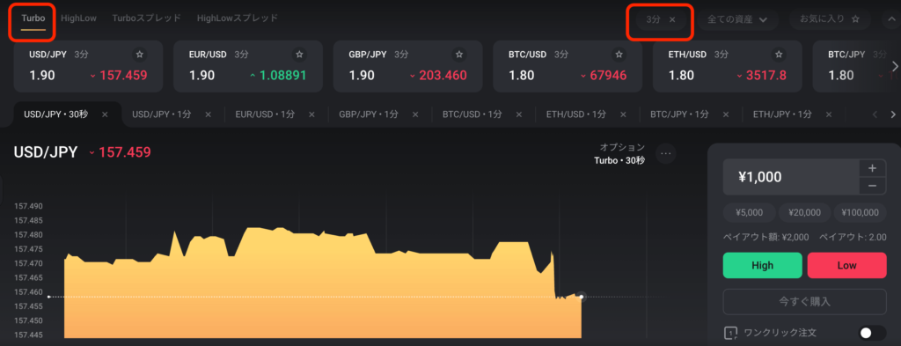Remove the 3分 filter chip

click(671, 19)
